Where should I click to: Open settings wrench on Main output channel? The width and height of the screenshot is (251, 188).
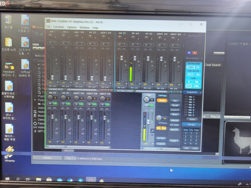click(152, 131)
